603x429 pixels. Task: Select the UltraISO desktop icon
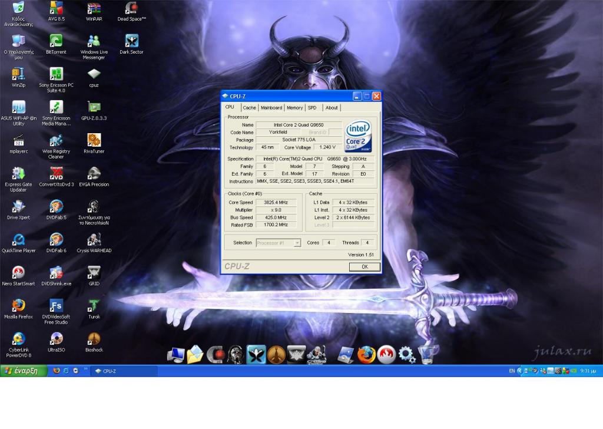click(x=56, y=342)
